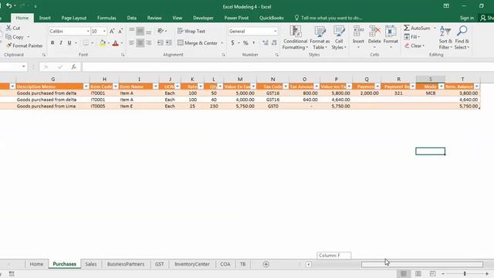Open the Formulas ribbon tab
The width and height of the screenshot is (494, 278).
coord(107,18)
